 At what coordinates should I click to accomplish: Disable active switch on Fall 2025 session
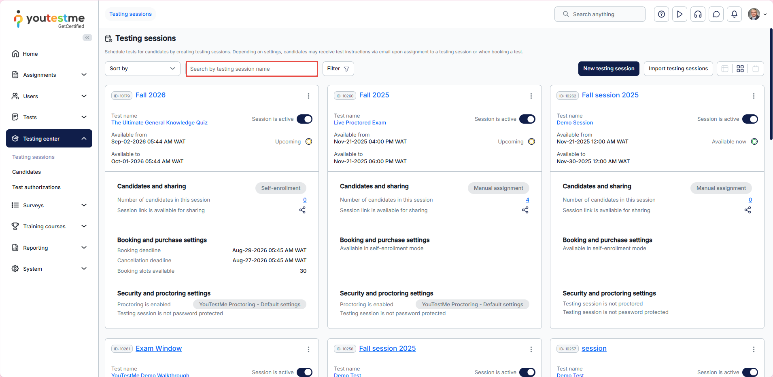point(527,119)
